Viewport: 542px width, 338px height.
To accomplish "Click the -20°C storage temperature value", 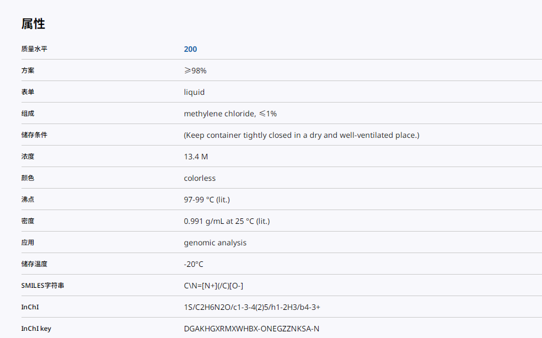I will pos(194,264).
